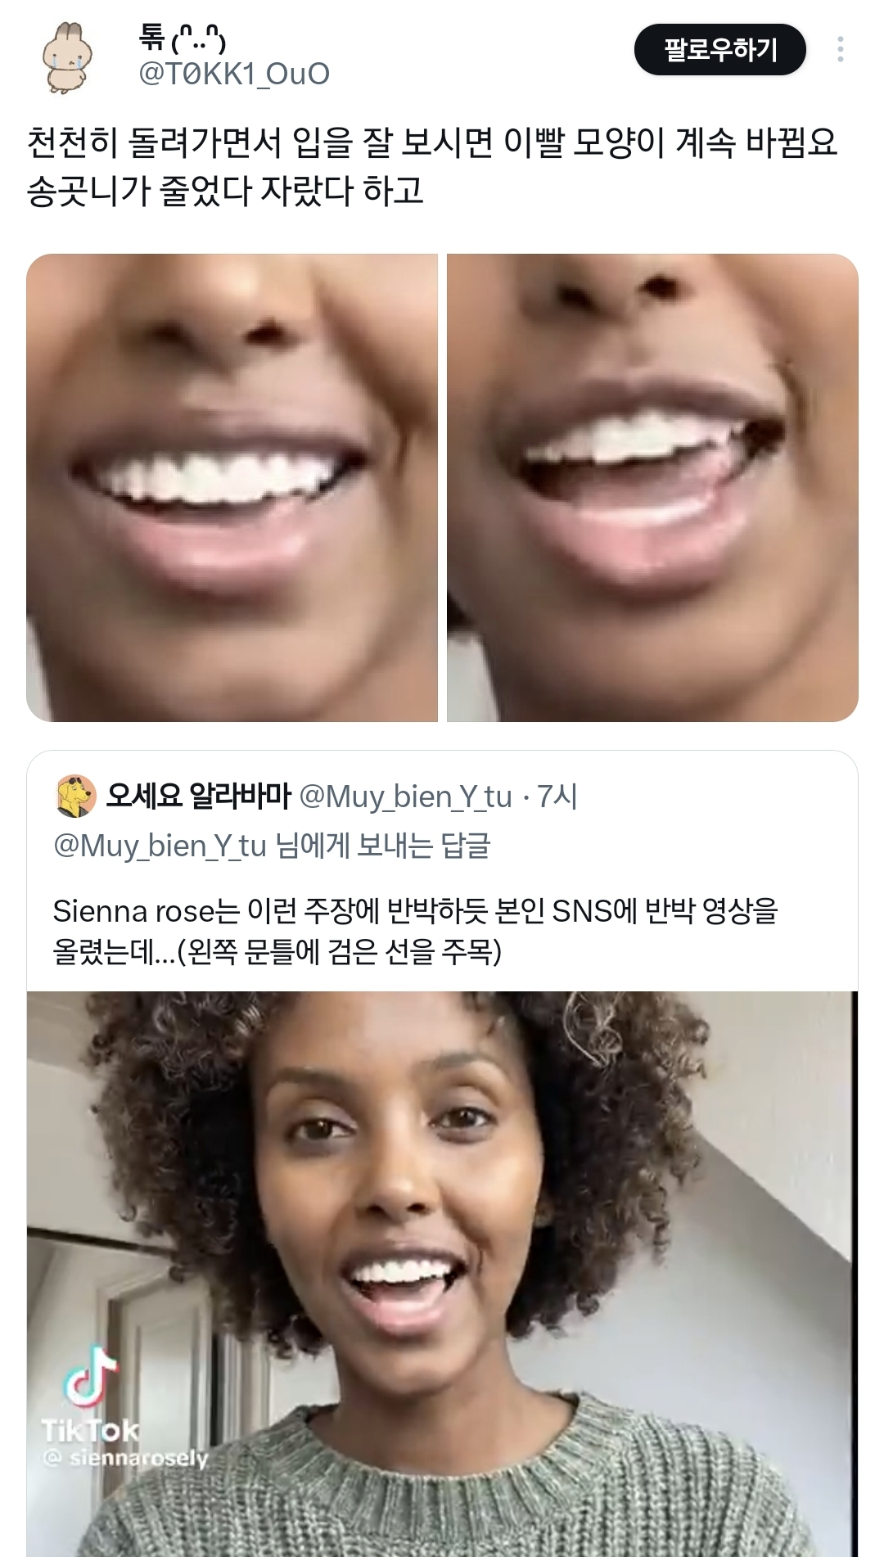Tap the TikTok wordmark watermark
Screen dimensions: 884x1557
click(90, 1430)
